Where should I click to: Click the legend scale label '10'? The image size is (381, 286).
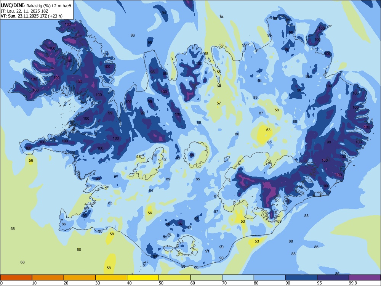34,283
